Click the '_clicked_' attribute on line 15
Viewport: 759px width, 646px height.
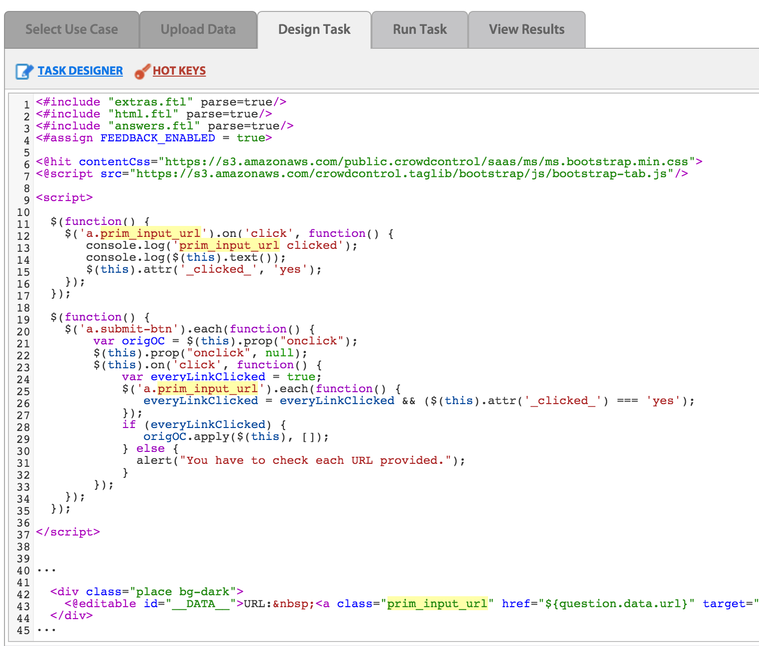coord(219,269)
